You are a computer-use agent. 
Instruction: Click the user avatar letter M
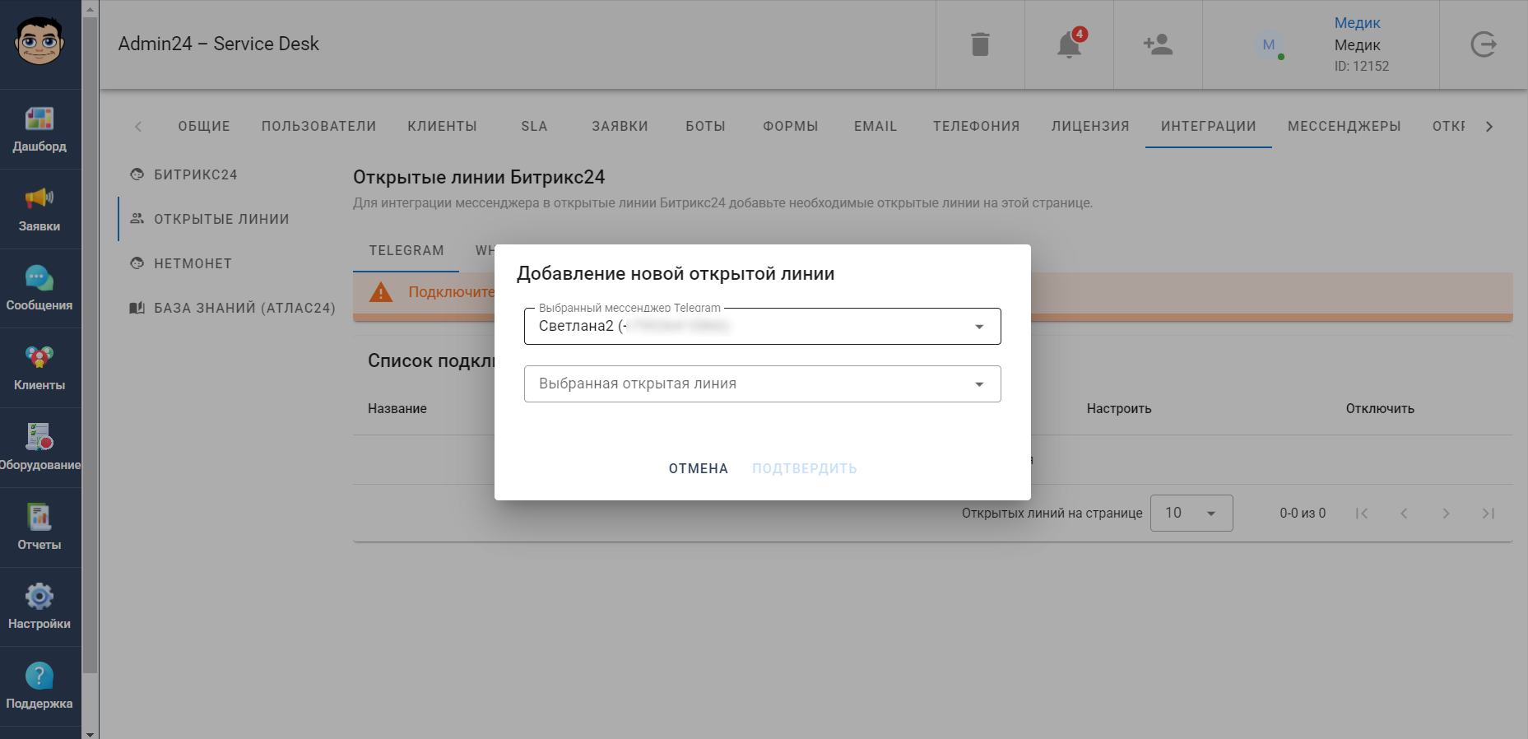click(x=1269, y=44)
